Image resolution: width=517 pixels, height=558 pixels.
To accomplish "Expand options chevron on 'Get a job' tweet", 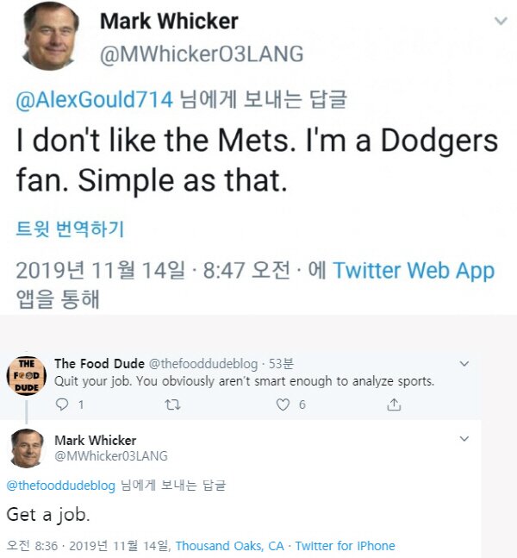I will (464, 439).
